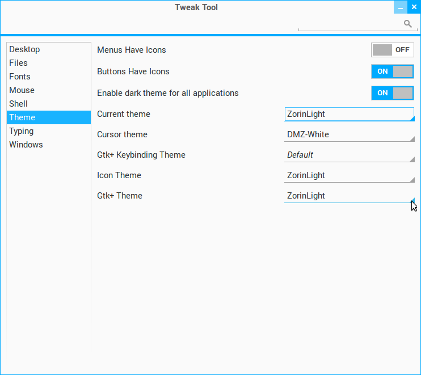Image resolution: width=421 pixels, height=375 pixels.
Task: Click the magnifying glass search icon
Action: tap(407, 23)
